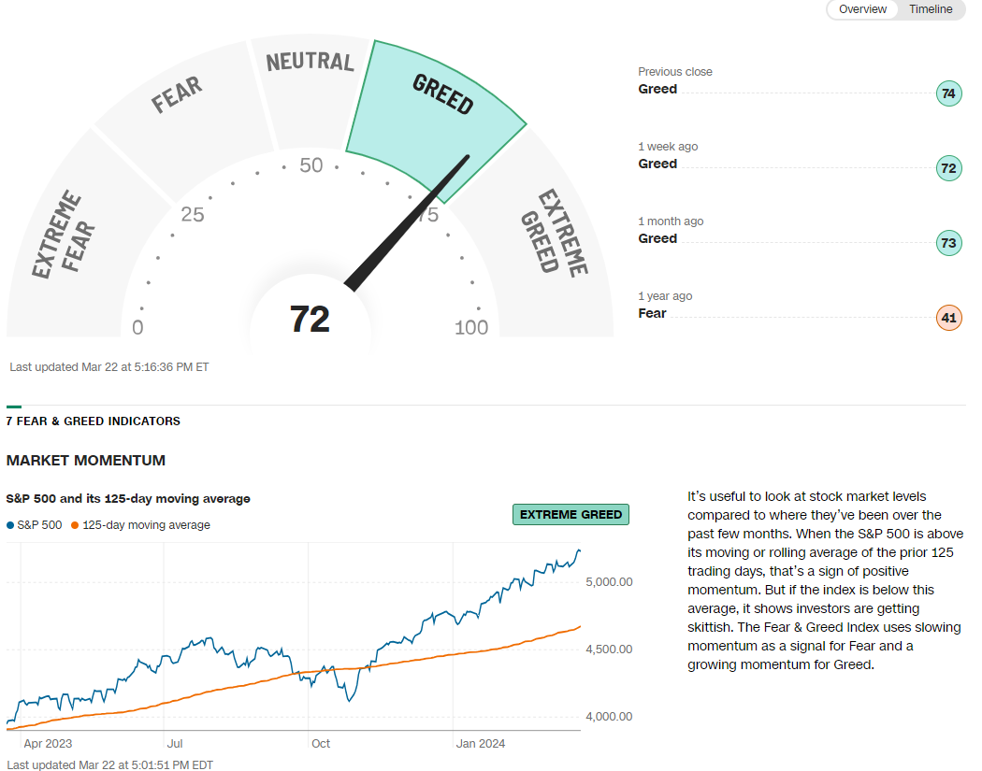Click the EXTREME GREED status badge
This screenshot has width=982, height=771.
pyautogui.click(x=570, y=514)
